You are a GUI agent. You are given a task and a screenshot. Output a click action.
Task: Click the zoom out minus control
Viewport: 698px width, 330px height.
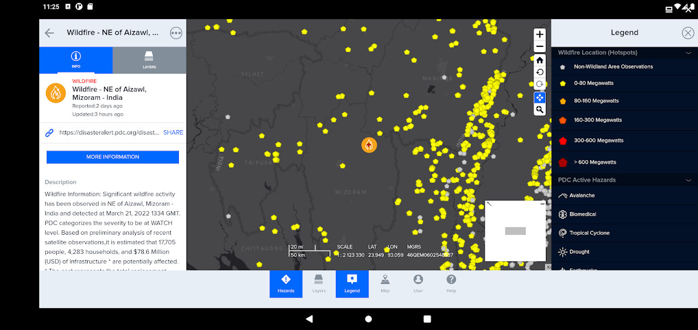pyautogui.click(x=539, y=46)
